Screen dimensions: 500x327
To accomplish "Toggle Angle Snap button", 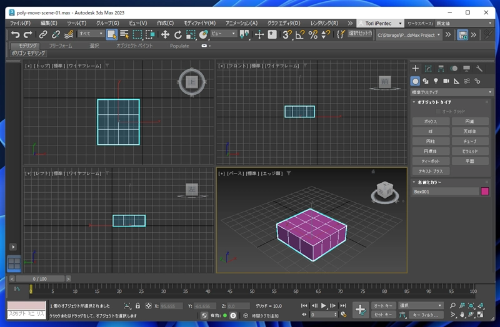I will point(300,34).
